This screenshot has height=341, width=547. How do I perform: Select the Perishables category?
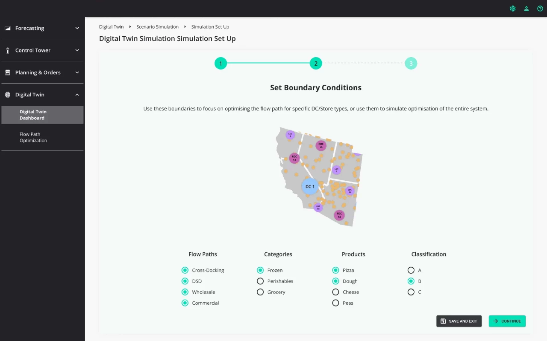260,281
